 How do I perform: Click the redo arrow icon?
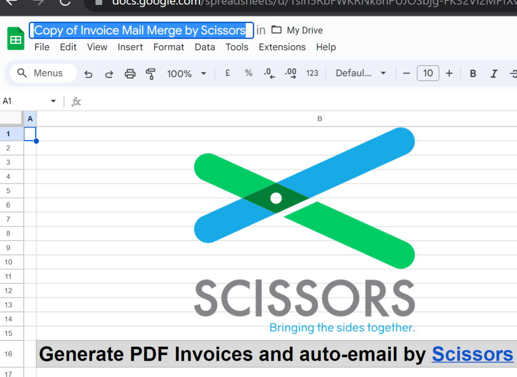(x=109, y=74)
